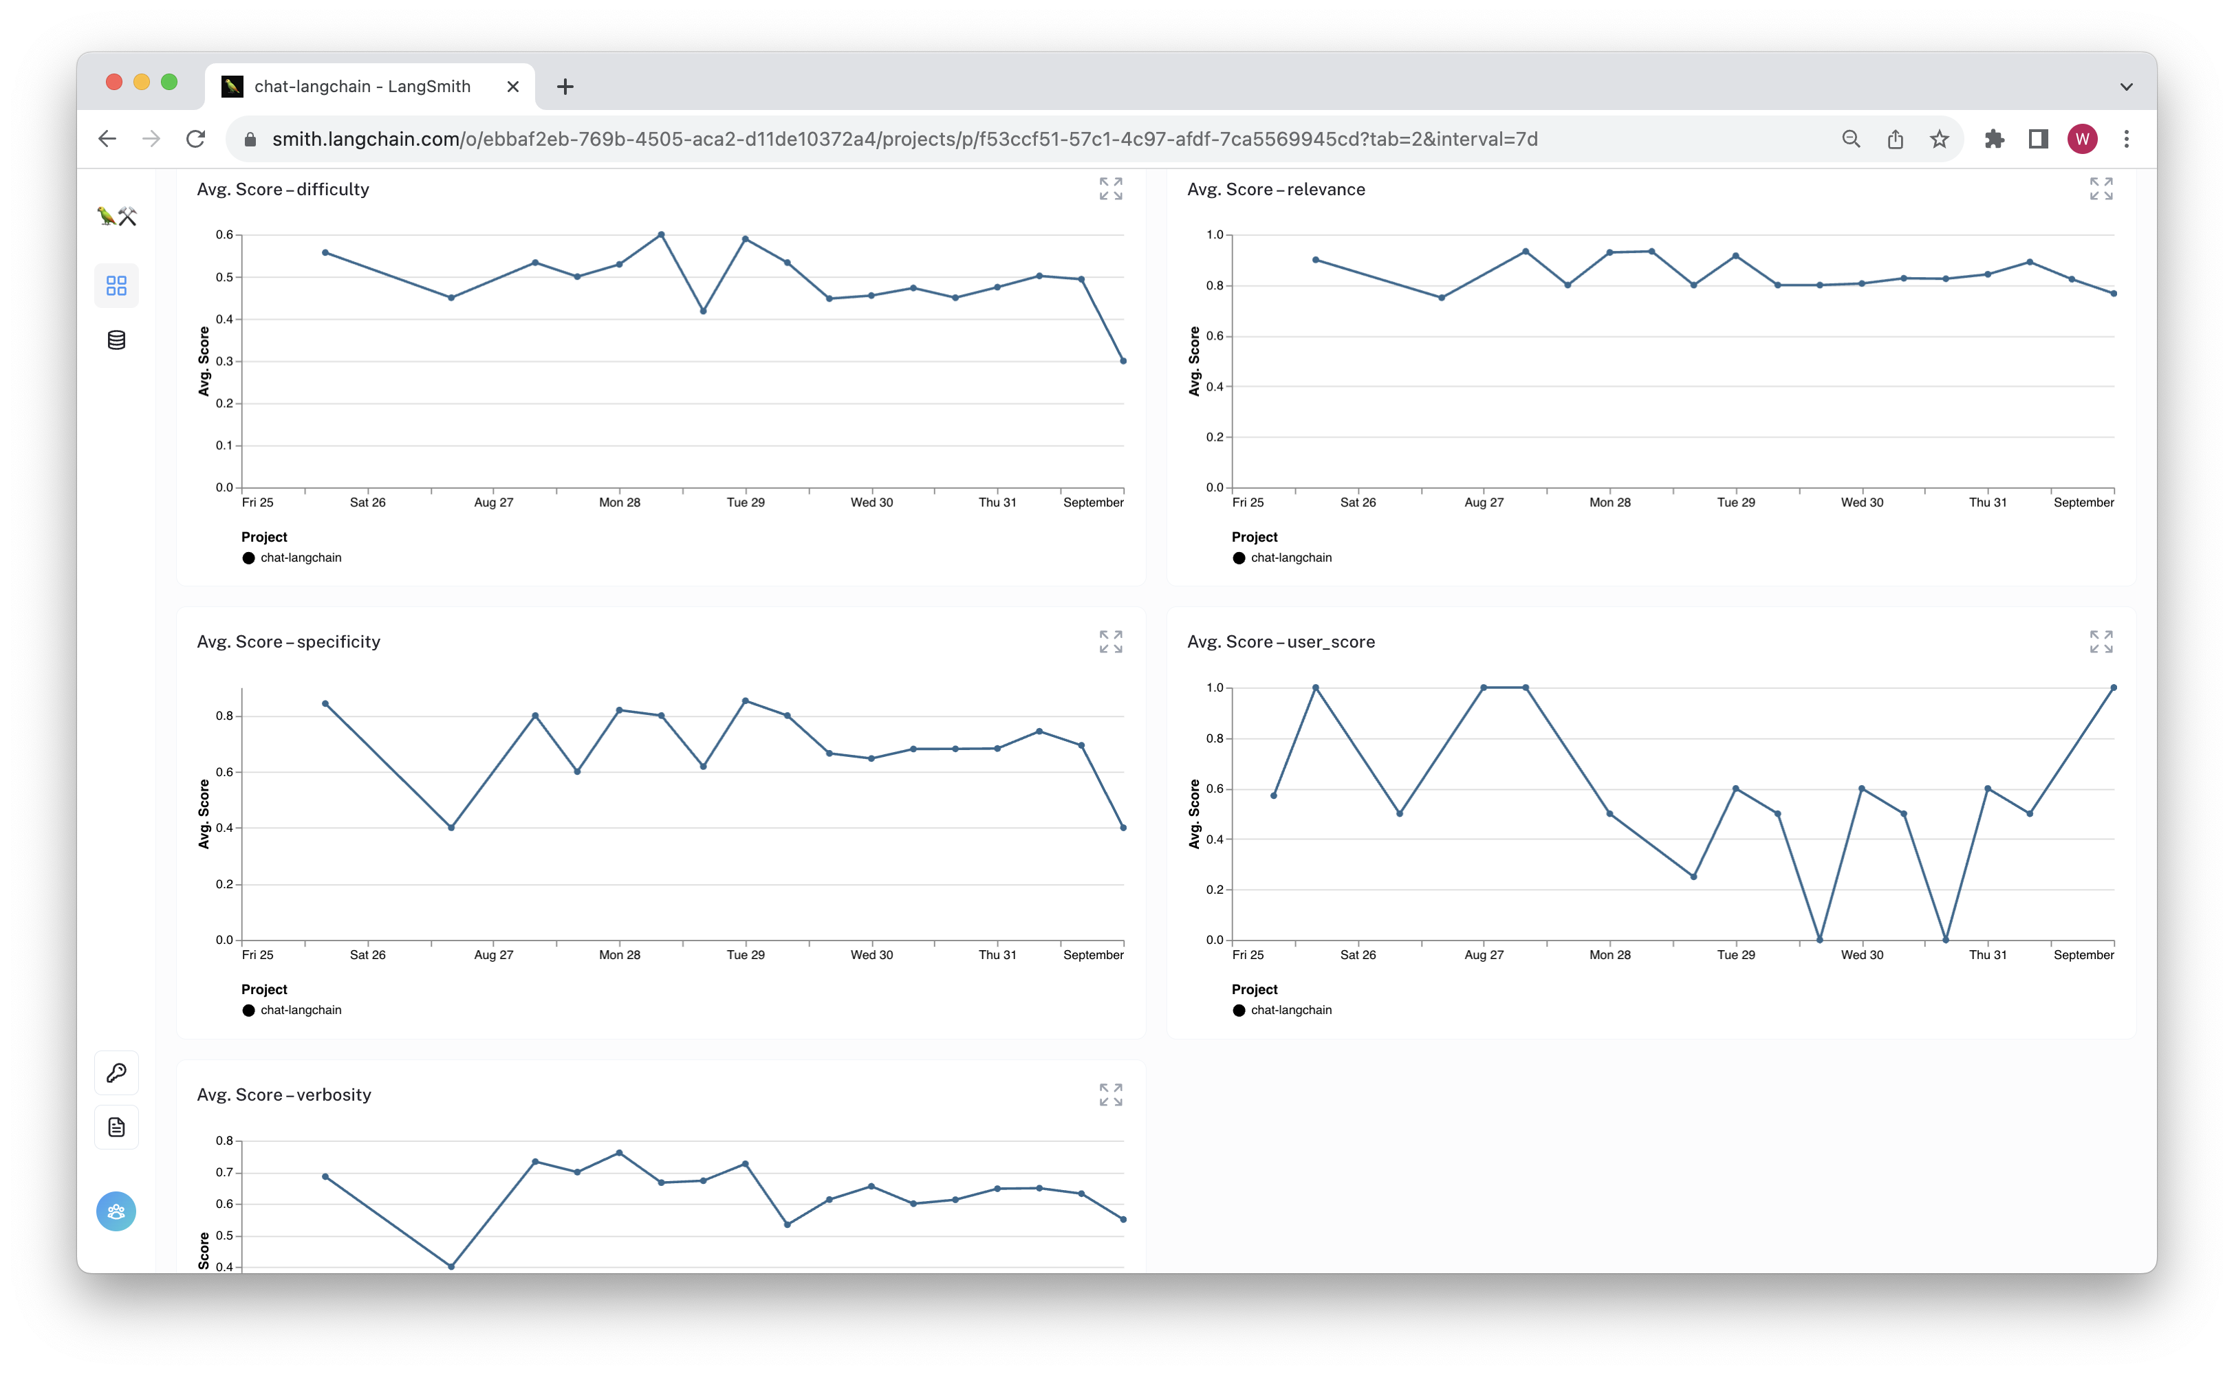The height and width of the screenshot is (1375, 2234).
Task: Open the Projects grid icon in sidebar
Action: tap(116, 285)
